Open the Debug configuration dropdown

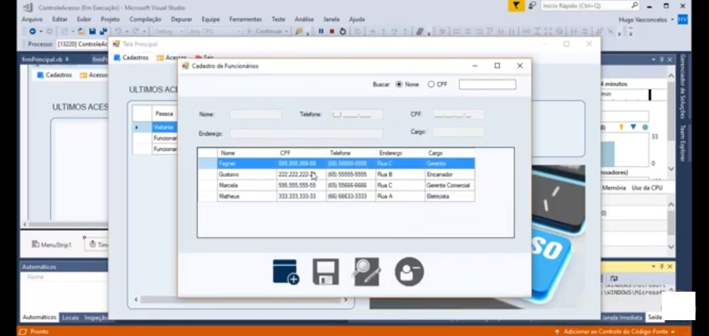click(169, 31)
